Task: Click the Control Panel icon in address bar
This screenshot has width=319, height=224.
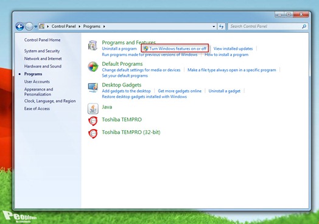Action: pos(42,26)
